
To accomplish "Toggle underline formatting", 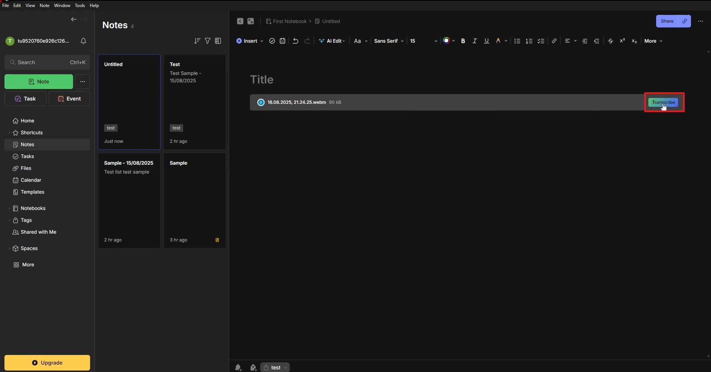I will (487, 41).
